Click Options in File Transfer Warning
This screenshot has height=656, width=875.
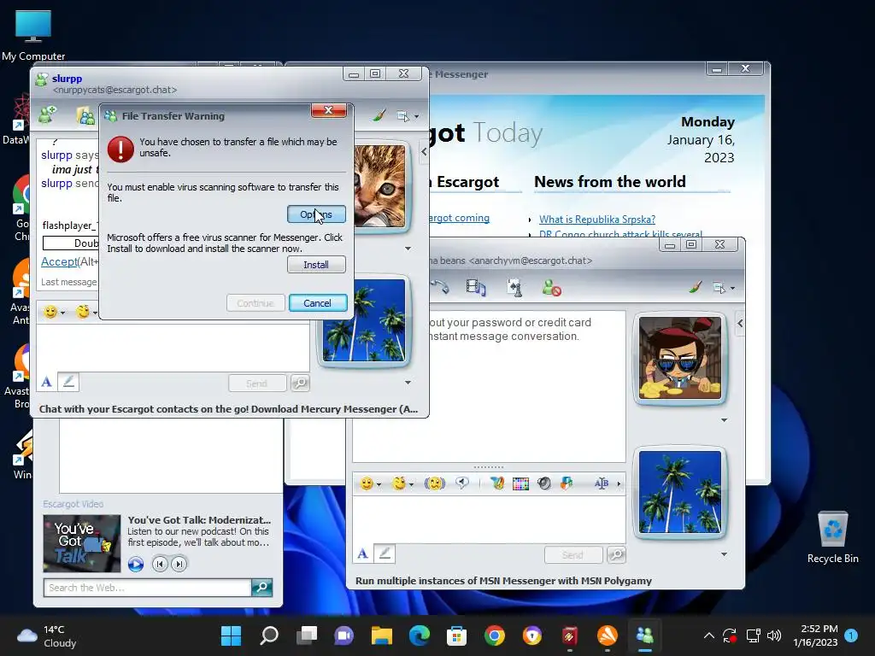316,214
